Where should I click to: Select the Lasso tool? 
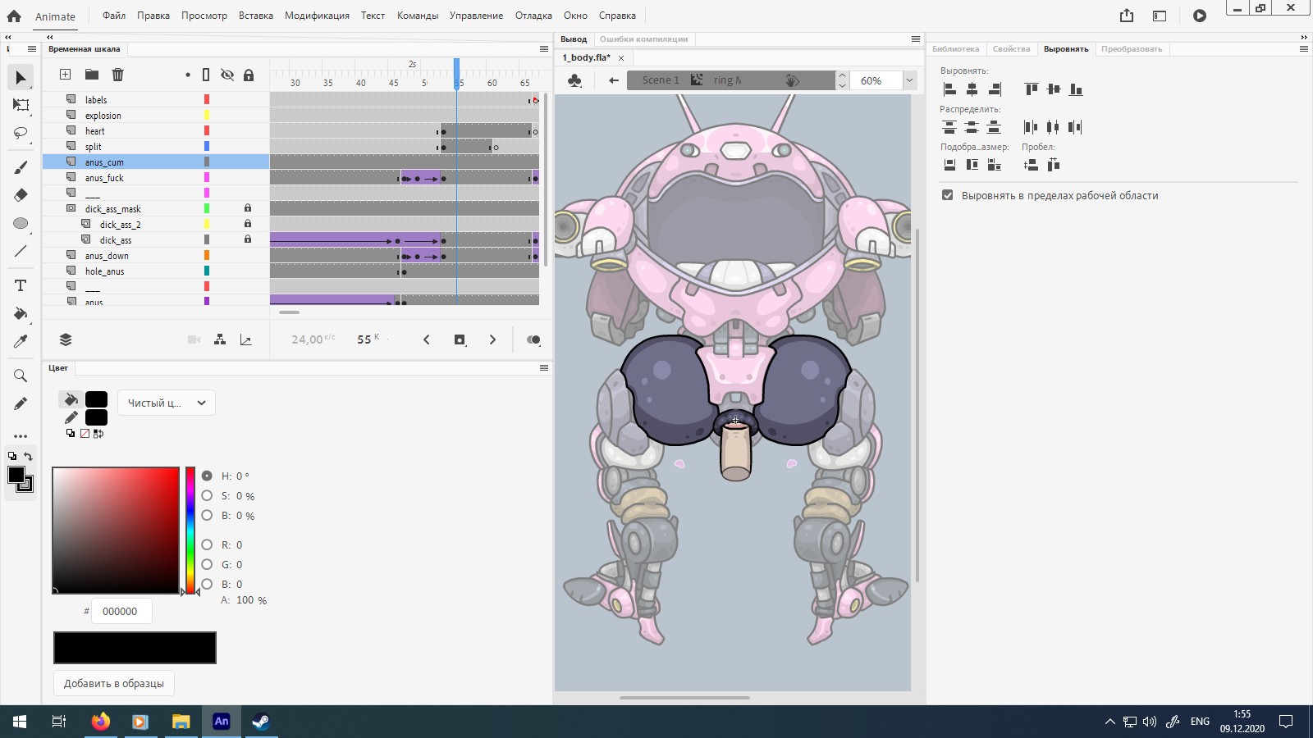coord(21,133)
